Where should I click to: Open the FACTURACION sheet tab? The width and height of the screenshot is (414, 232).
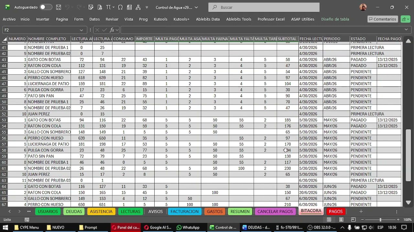point(184,211)
